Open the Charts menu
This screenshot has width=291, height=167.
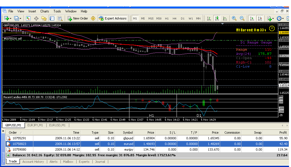(45, 11)
